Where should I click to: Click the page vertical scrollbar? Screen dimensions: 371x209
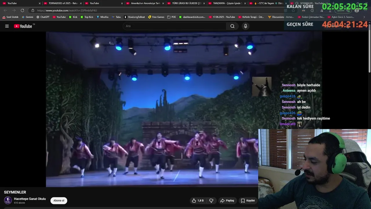pos(369,48)
